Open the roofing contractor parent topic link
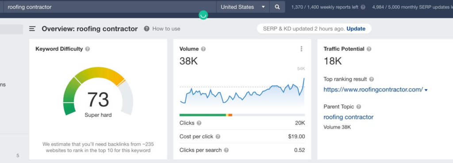453x163 pixels. pos(349,117)
